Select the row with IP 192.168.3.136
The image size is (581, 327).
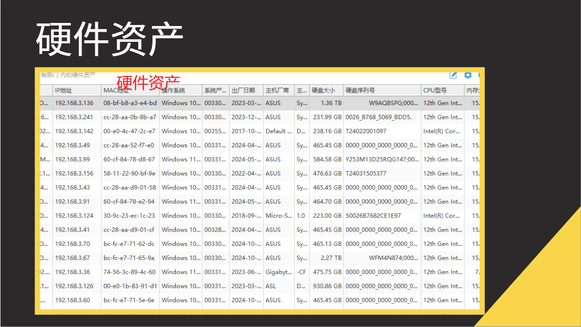point(260,103)
